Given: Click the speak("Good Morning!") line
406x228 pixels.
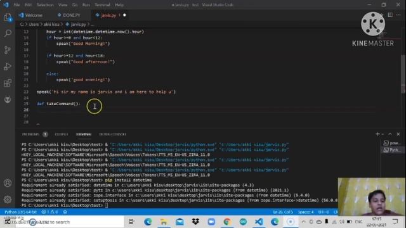Looking at the screenshot, I should pos(83,44).
